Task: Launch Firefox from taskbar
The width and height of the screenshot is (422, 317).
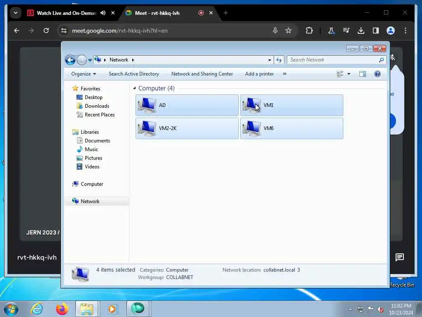Action: [62, 309]
